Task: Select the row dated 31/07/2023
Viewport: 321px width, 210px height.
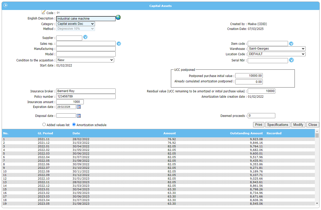Action: point(158,200)
